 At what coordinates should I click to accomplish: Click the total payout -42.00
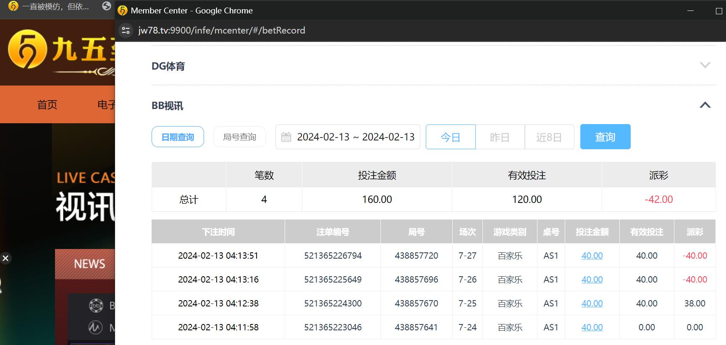(659, 200)
